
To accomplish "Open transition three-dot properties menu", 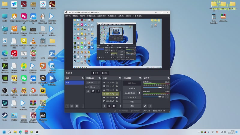I will coord(98,91).
